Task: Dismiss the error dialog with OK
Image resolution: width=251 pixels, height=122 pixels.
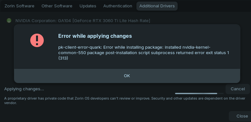Action: pyautogui.click(x=127, y=76)
